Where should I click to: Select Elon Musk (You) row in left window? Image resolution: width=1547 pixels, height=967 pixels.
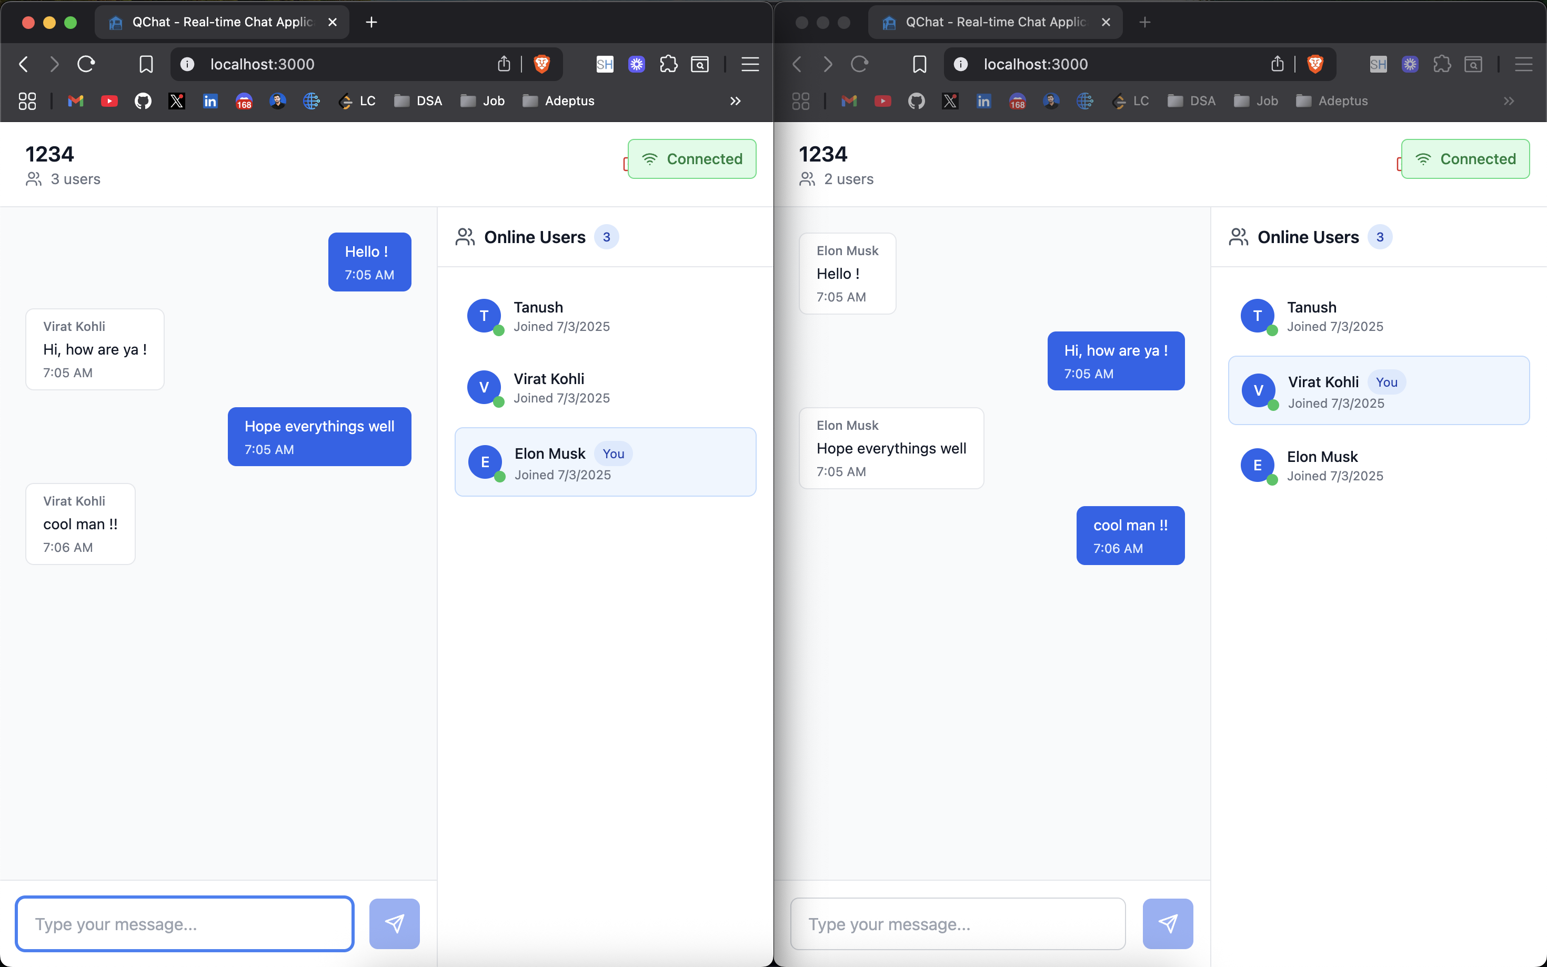(605, 462)
